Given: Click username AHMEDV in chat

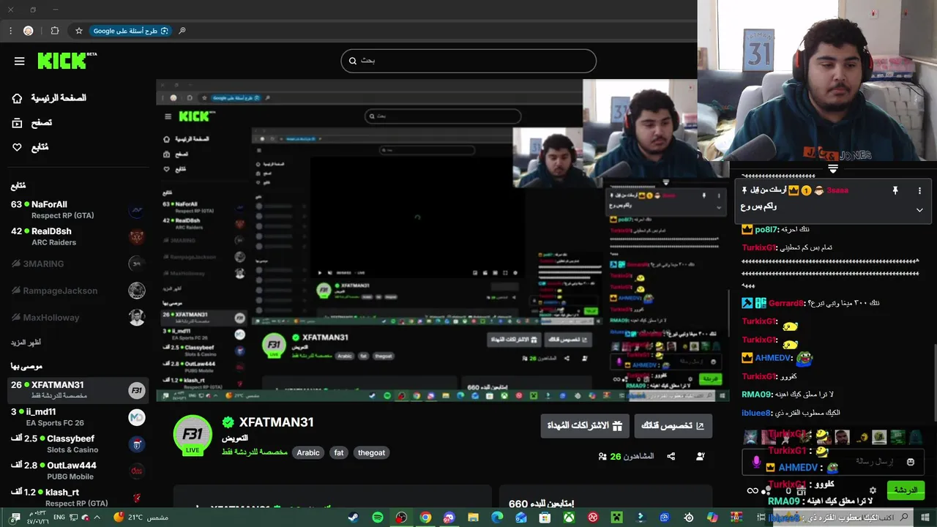Looking at the screenshot, I should (774, 358).
